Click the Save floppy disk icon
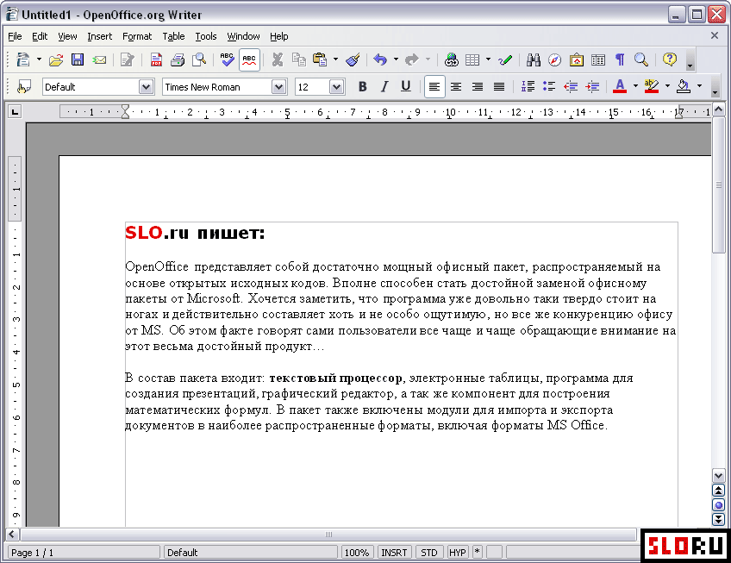731x563 pixels. click(78, 59)
